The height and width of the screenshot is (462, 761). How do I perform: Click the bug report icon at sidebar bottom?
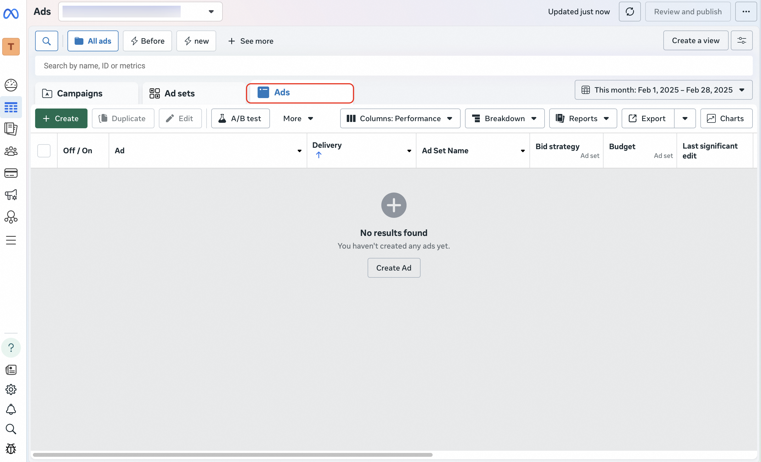point(11,449)
